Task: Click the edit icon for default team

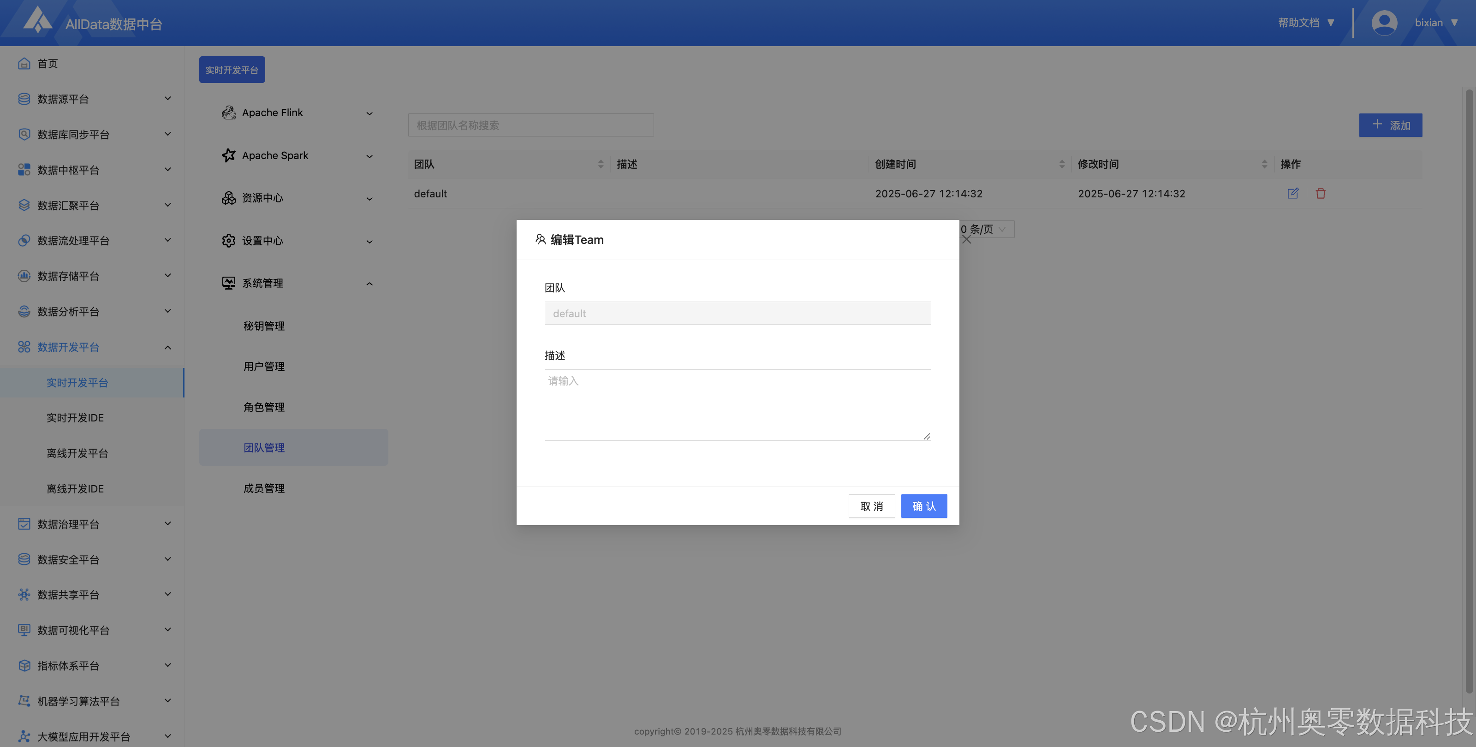Action: pyautogui.click(x=1292, y=193)
